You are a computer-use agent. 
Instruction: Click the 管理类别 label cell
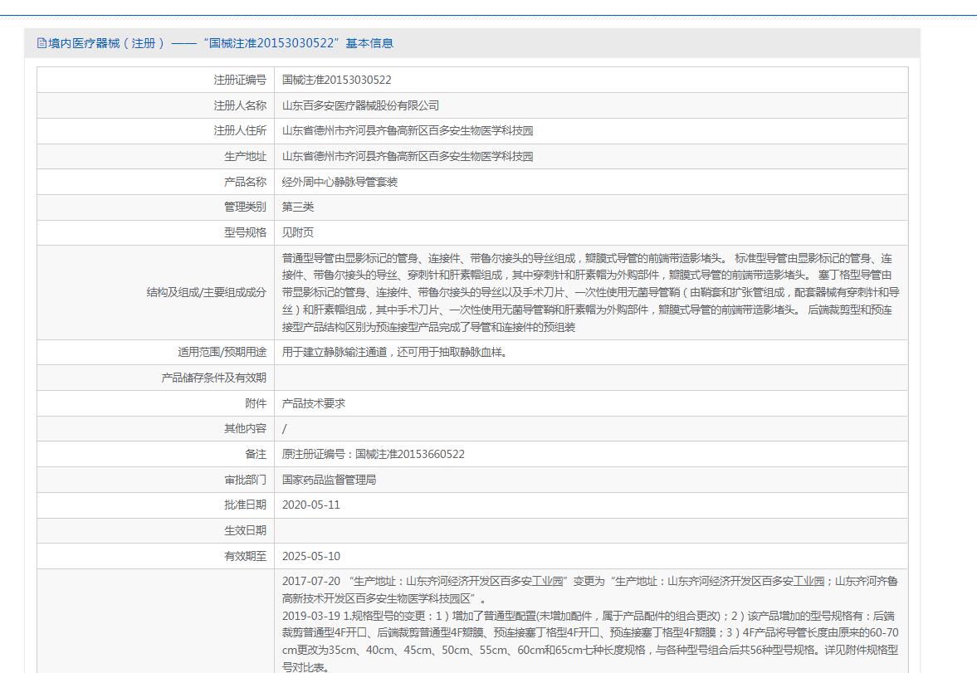(x=156, y=207)
